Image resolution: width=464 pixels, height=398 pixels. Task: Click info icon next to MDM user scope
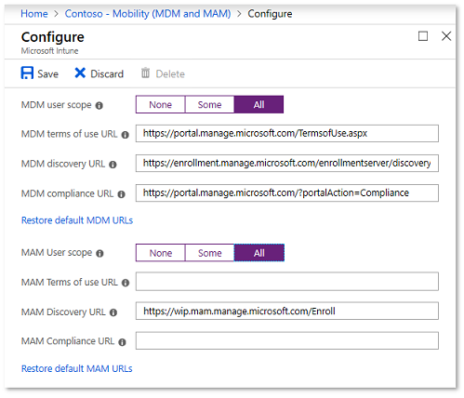(x=99, y=106)
